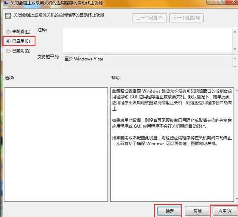Click the 帮助 label
The image size is (238, 217).
[x=116, y=78]
